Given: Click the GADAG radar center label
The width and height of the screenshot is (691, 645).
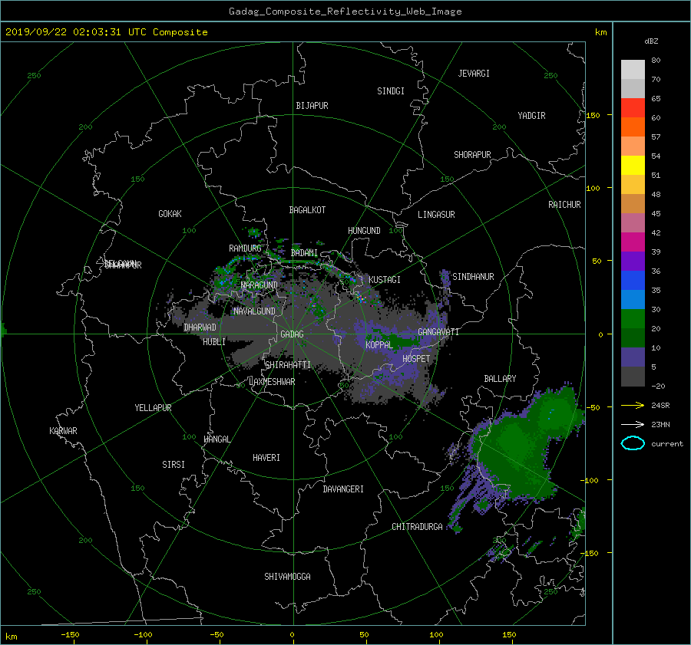Looking at the screenshot, I should click(x=293, y=334).
